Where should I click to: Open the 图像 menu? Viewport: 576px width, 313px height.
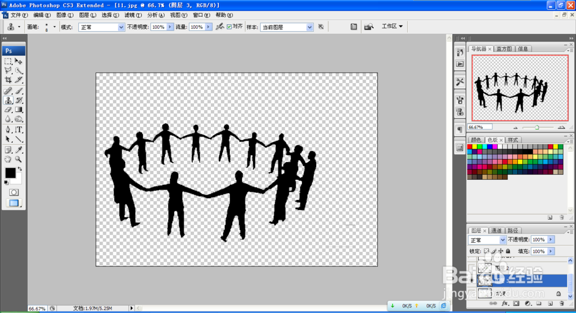click(65, 15)
